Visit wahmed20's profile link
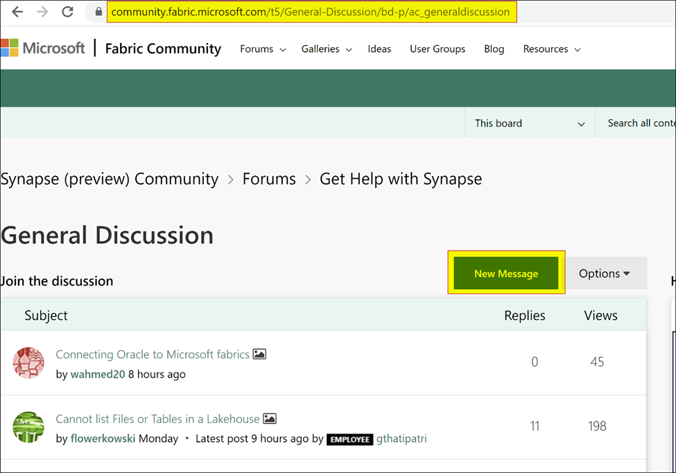 [x=97, y=374]
